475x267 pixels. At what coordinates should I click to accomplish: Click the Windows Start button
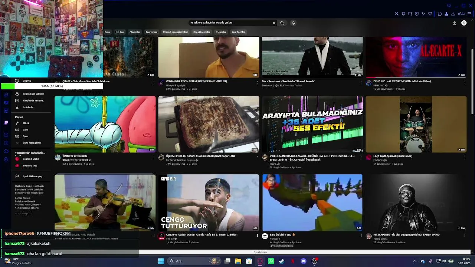pos(161,261)
